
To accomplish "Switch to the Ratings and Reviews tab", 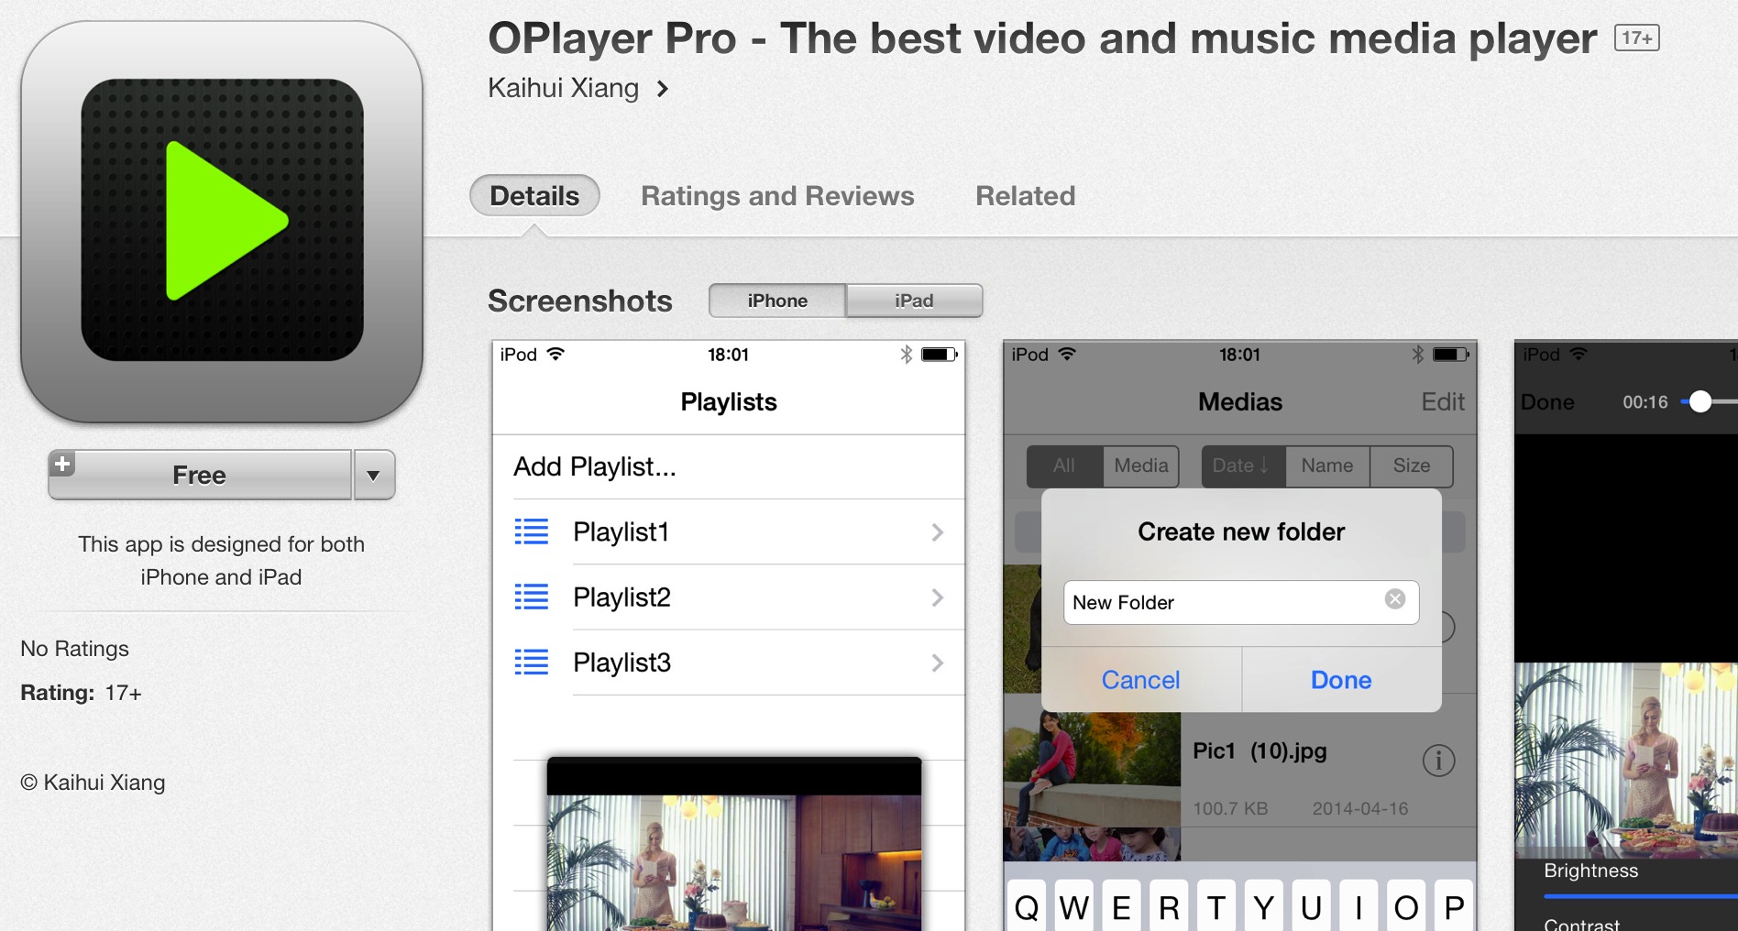I will click(777, 195).
